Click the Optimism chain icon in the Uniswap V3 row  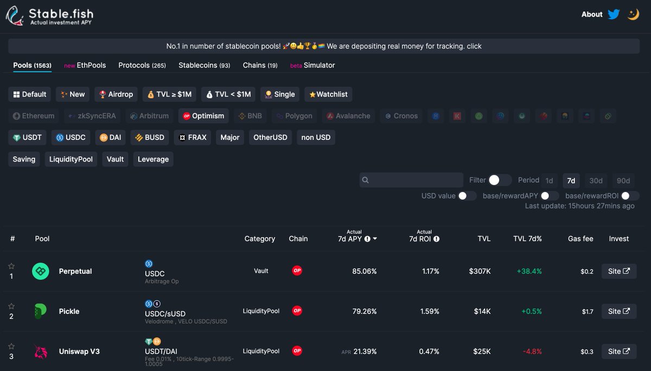(x=297, y=351)
